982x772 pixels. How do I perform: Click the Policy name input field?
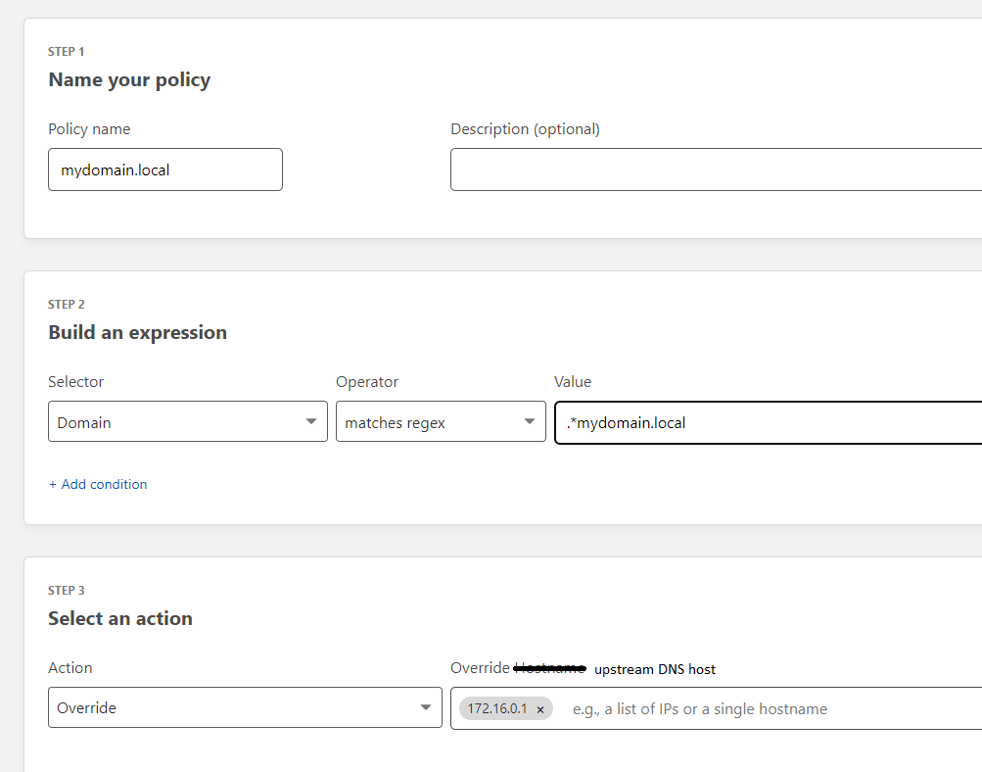coord(164,169)
